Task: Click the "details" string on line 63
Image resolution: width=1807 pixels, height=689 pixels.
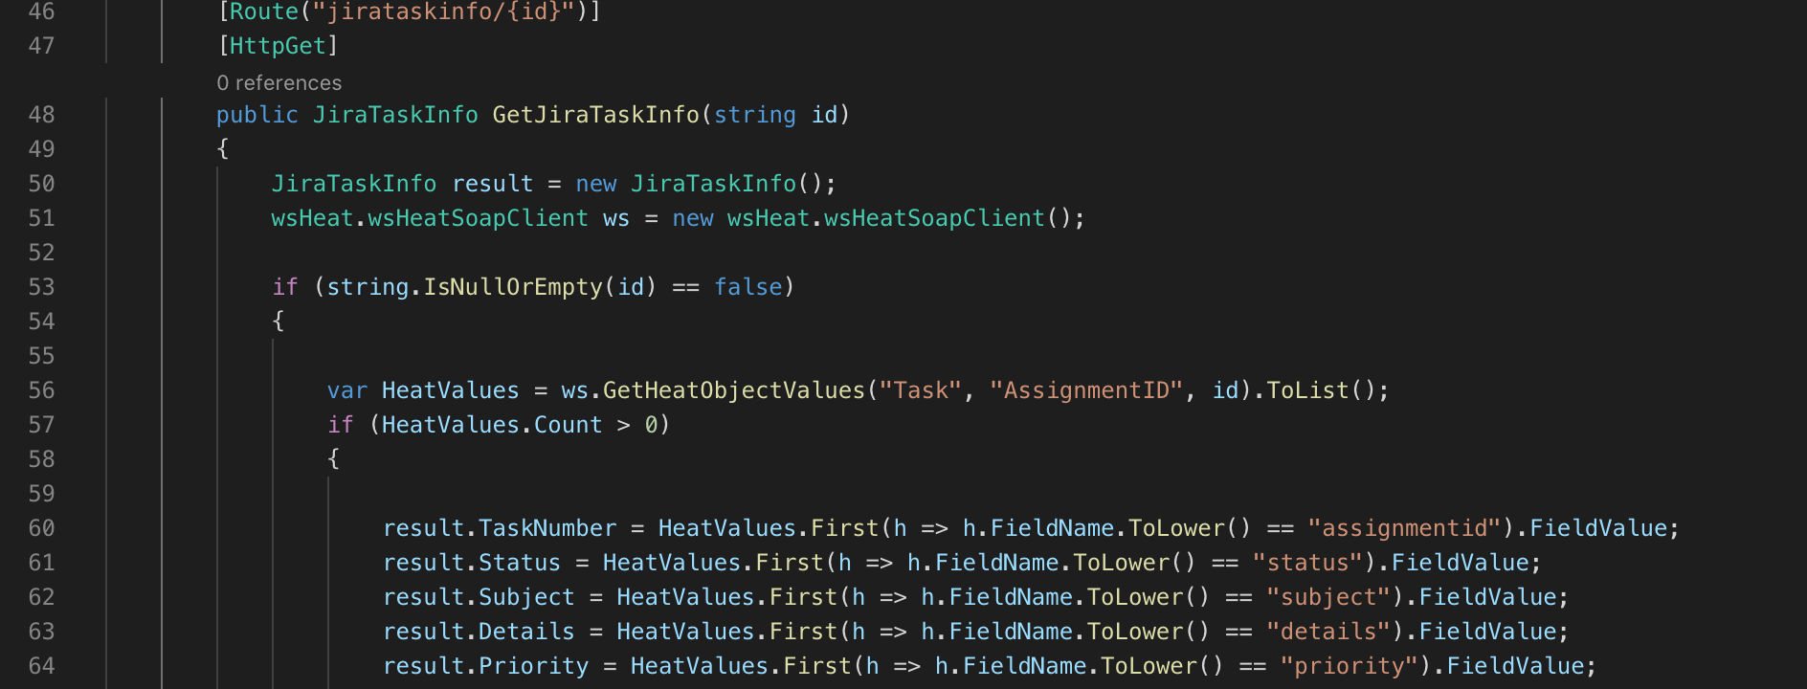Action: (x=1328, y=632)
